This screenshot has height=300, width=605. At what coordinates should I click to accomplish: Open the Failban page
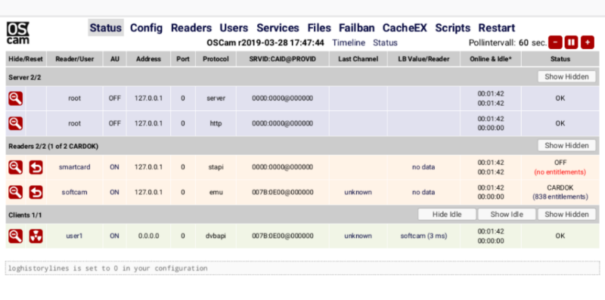pyautogui.click(x=356, y=28)
